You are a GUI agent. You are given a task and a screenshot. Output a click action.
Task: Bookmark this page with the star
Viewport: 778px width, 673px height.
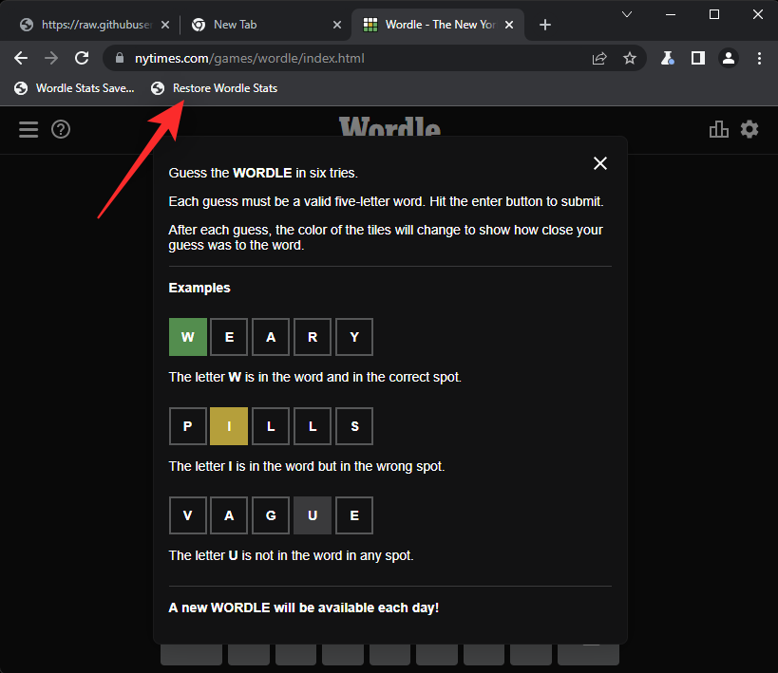630,59
